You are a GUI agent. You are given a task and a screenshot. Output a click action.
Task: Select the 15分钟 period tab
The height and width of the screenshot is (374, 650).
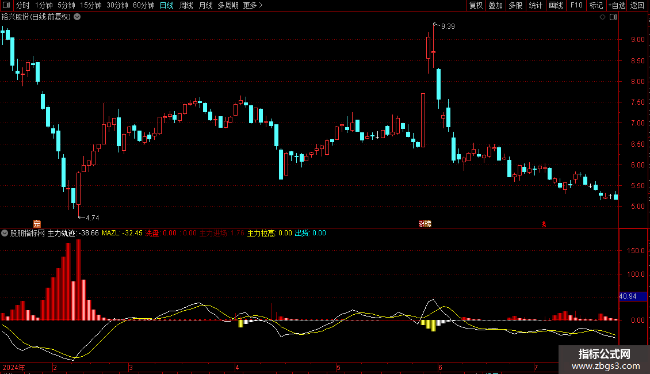pyautogui.click(x=91, y=5)
